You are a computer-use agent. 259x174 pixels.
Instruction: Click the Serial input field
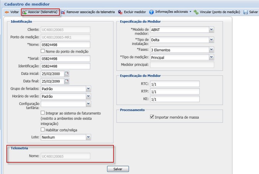click(x=65, y=58)
